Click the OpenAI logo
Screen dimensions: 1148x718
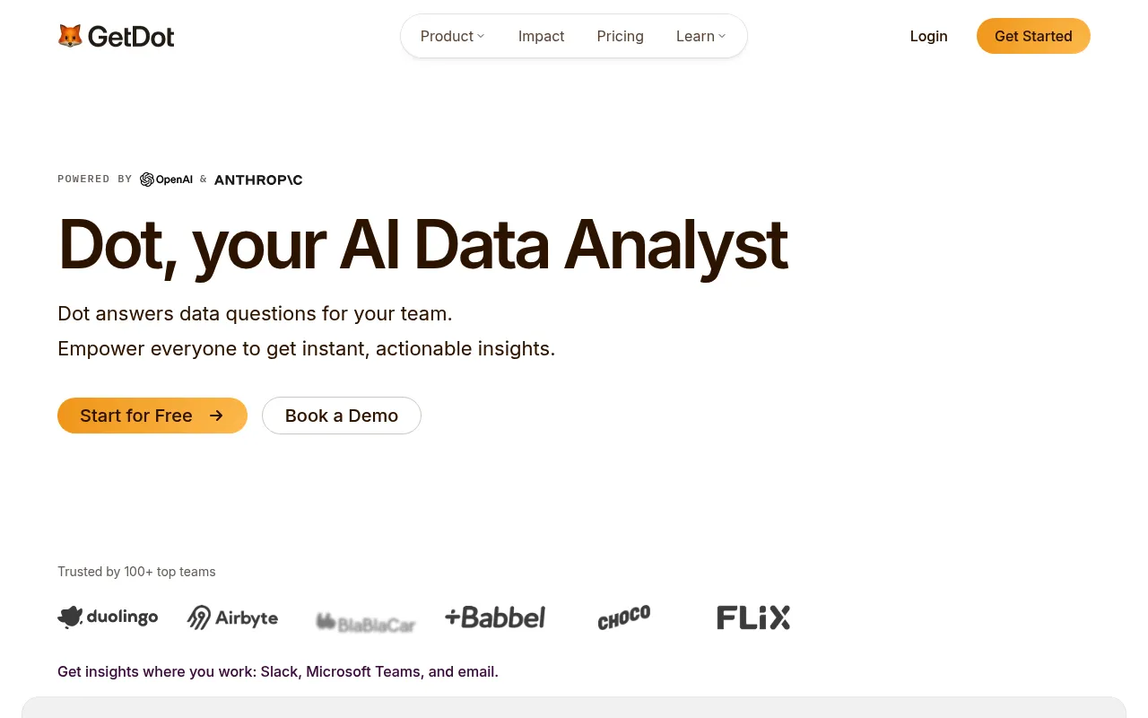[166, 179]
